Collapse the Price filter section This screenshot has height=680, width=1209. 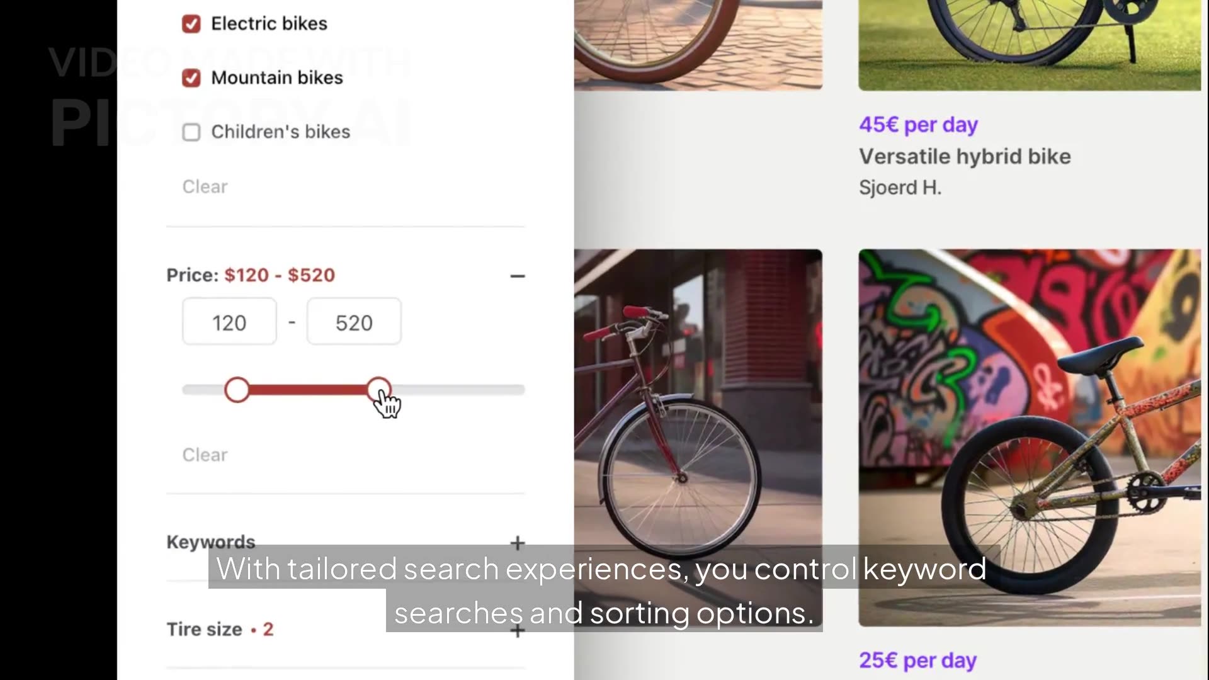tap(518, 276)
